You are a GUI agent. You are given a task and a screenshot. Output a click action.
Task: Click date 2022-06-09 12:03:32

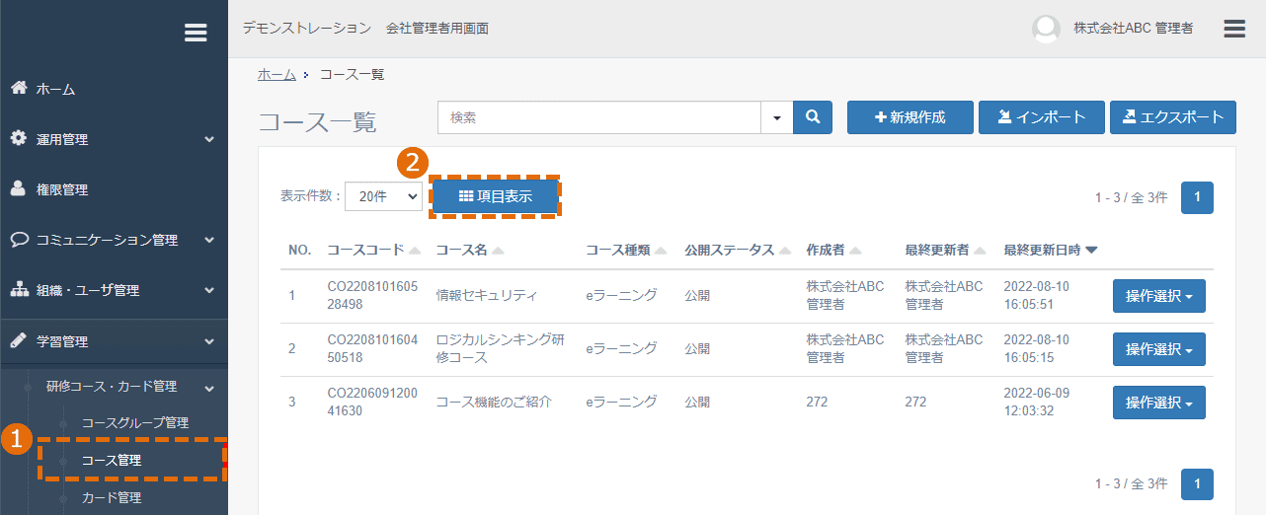[x=1036, y=402]
